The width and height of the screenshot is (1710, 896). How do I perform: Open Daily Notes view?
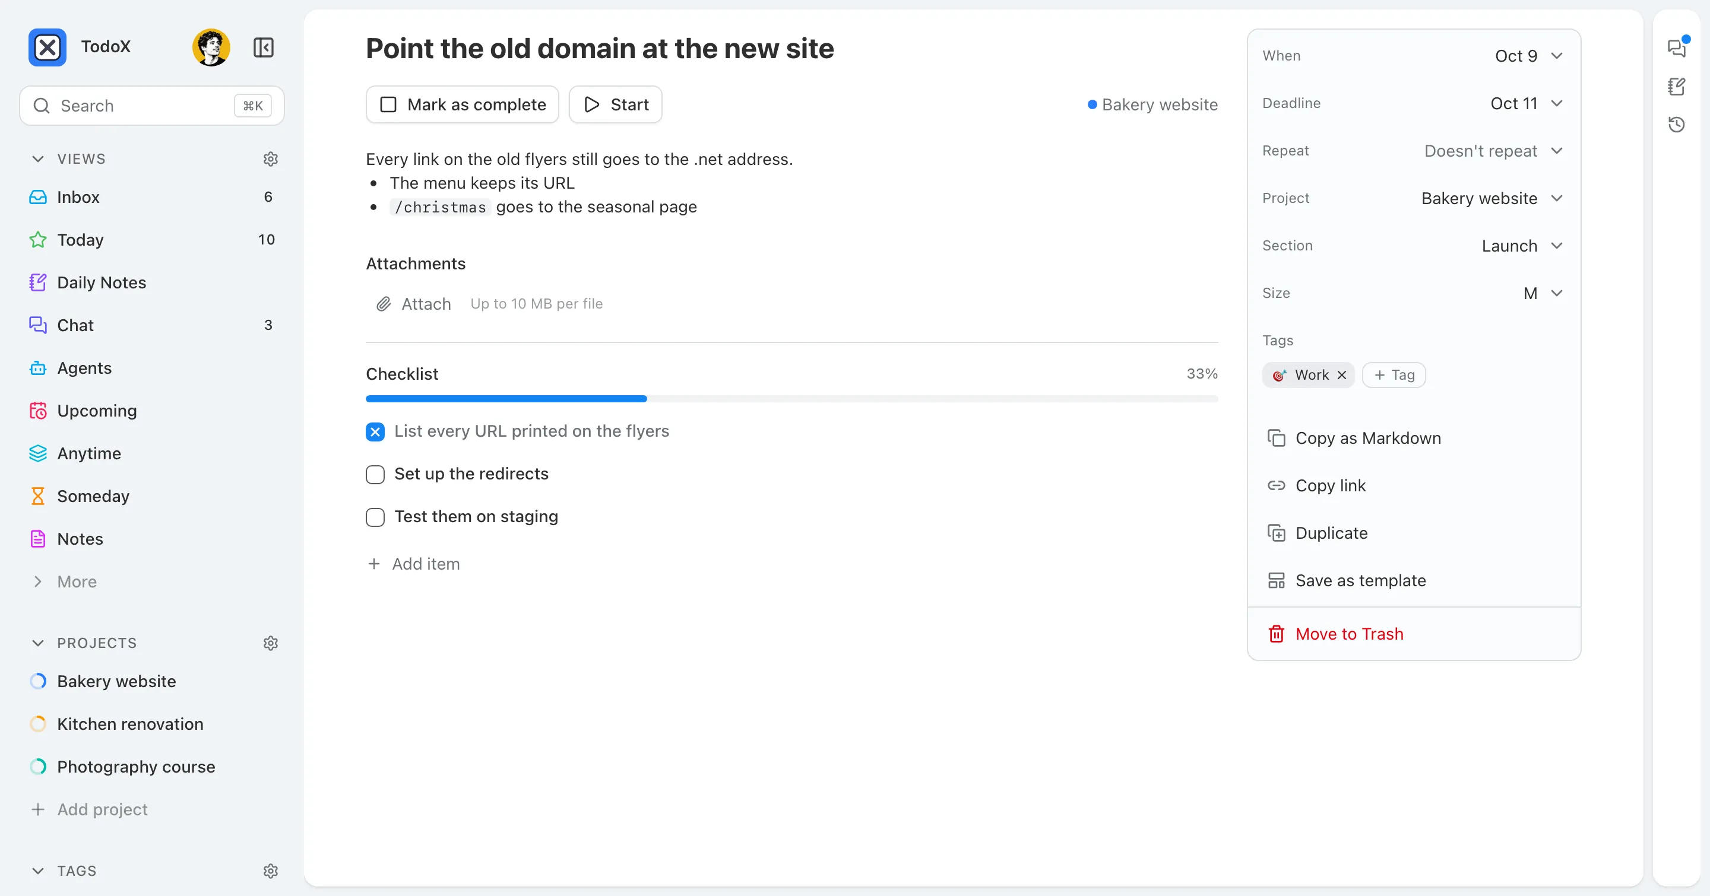[x=151, y=282]
